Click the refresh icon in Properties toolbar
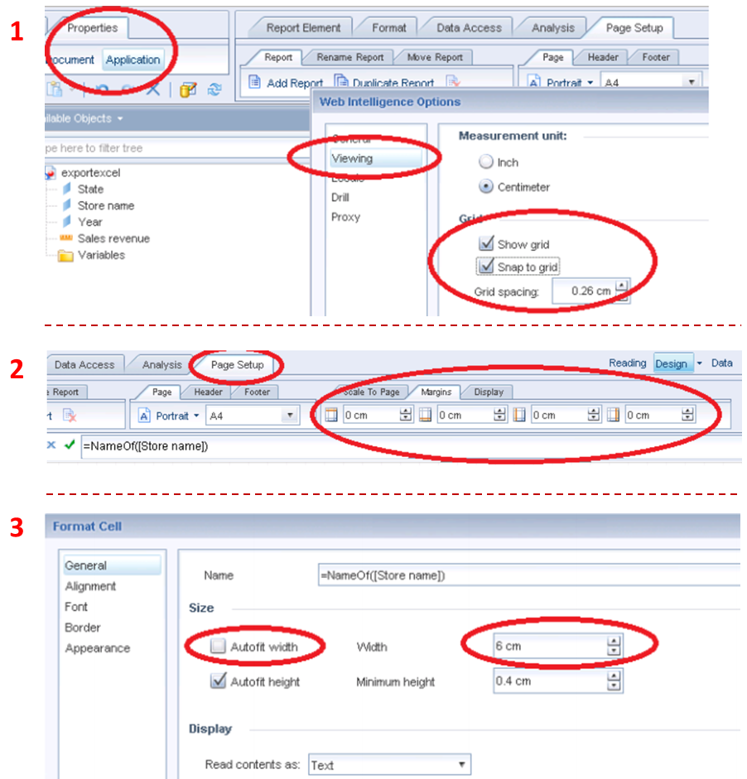This screenshot has height=779, width=747. (214, 89)
